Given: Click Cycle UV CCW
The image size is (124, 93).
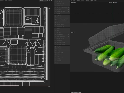Looking at the screenshot, I should click(x=62, y=53).
